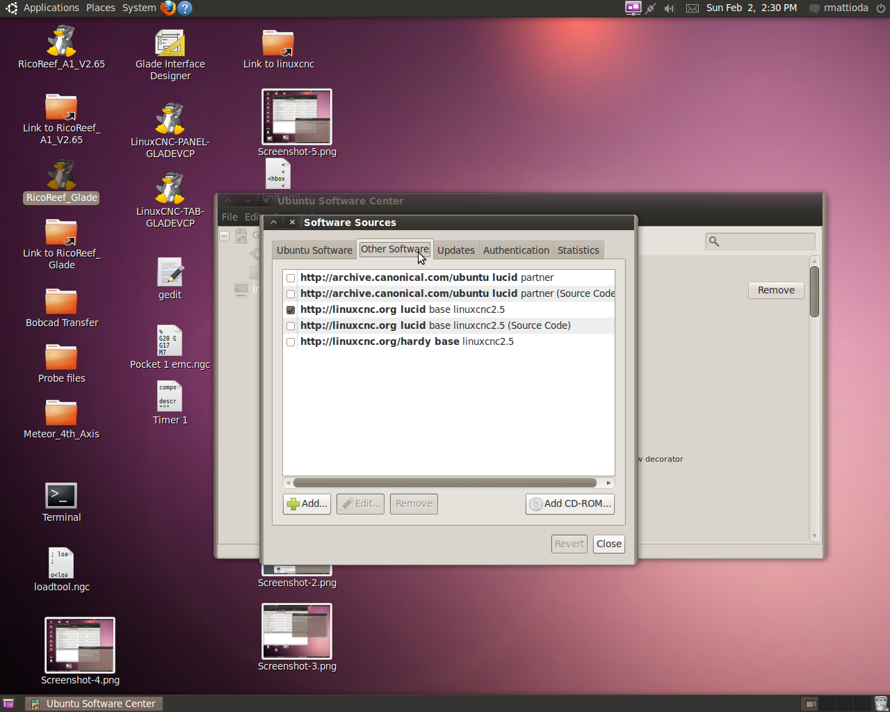Open rmattioda user menu

click(x=839, y=8)
